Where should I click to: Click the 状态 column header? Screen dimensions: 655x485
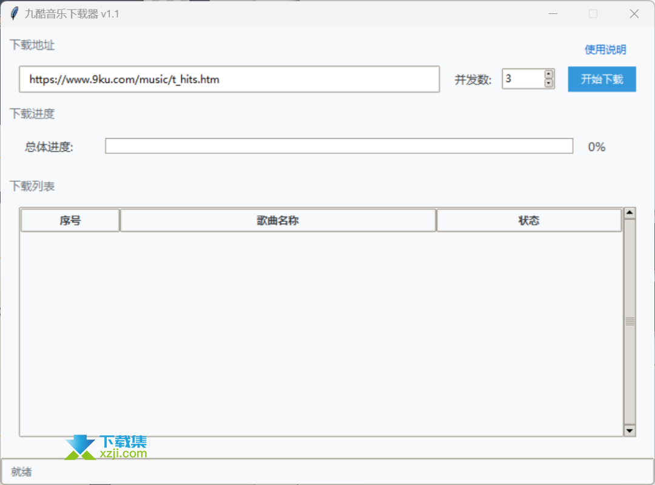tap(529, 220)
